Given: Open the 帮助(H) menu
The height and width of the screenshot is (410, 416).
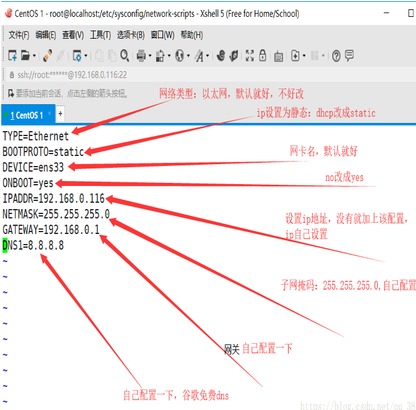Looking at the screenshot, I should [x=192, y=35].
